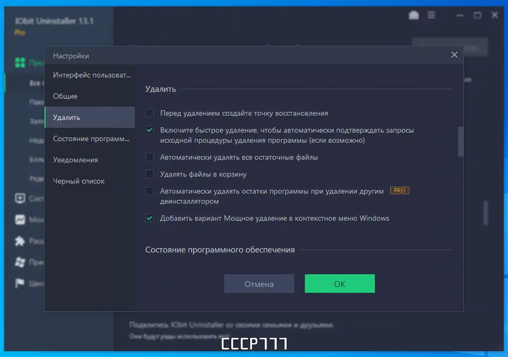The height and width of the screenshot is (357, 508).
Task: Disable the Включите быстрое удаление checkbox
Action: pyautogui.click(x=150, y=130)
